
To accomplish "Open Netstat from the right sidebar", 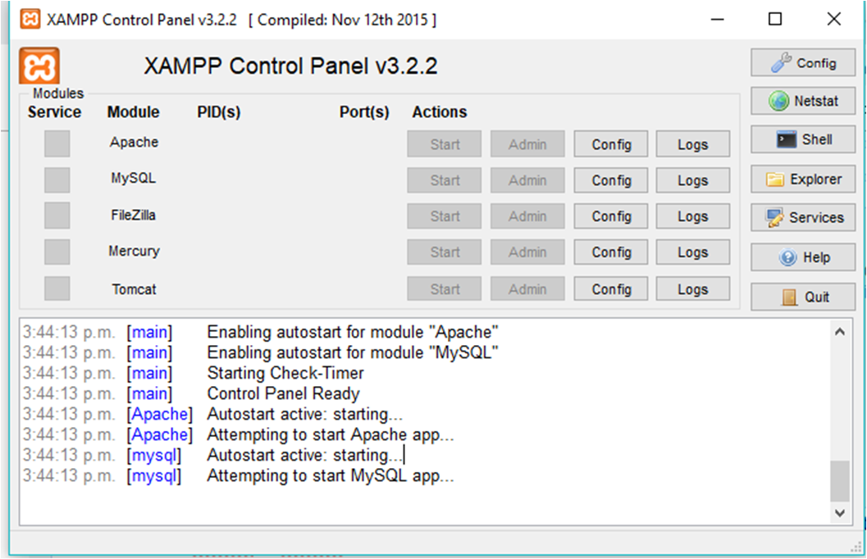I will click(803, 101).
